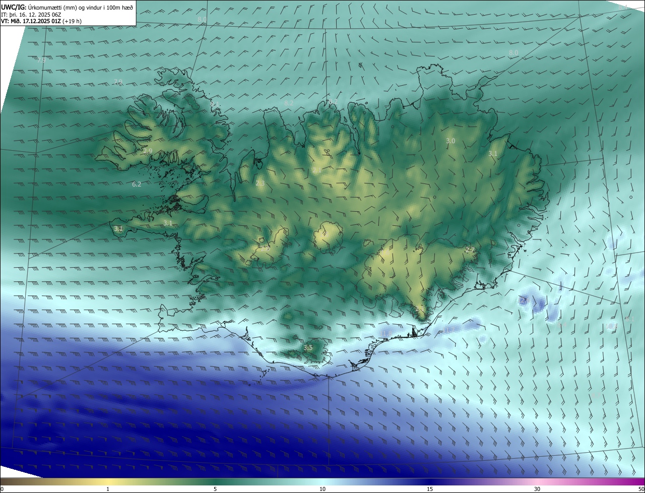Click the 2.3 value label on the map
The image size is (645, 493).
coord(260,183)
